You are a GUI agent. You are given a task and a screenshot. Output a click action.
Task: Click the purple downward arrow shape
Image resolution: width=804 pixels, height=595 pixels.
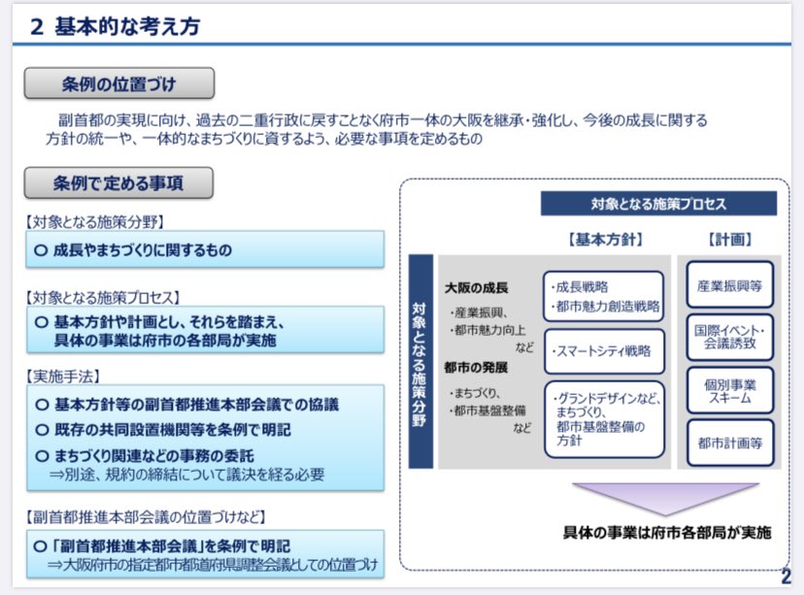tap(665, 497)
